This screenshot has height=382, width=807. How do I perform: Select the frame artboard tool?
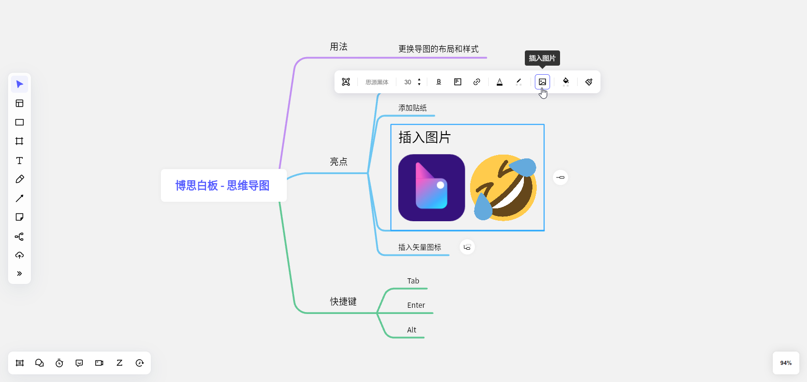coord(20,141)
